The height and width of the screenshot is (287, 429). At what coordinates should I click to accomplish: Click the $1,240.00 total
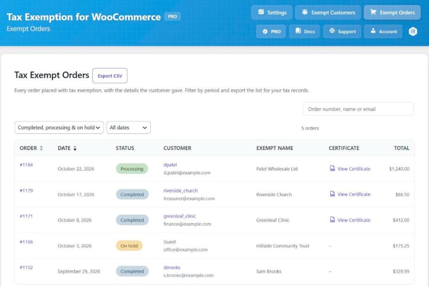(399, 169)
